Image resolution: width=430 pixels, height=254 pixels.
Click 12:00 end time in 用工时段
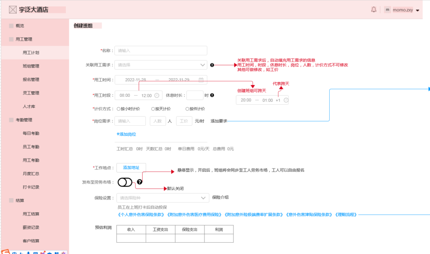click(x=147, y=96)
